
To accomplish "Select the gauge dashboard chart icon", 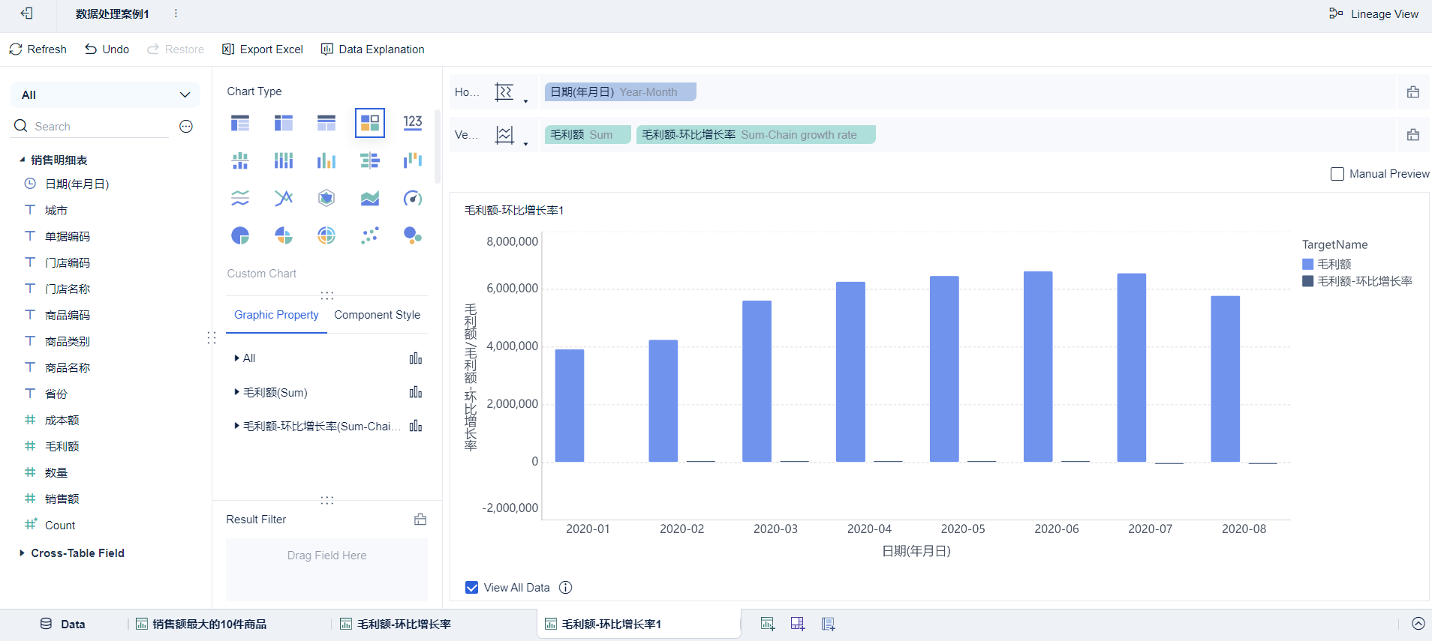I will tap(413, 199).
